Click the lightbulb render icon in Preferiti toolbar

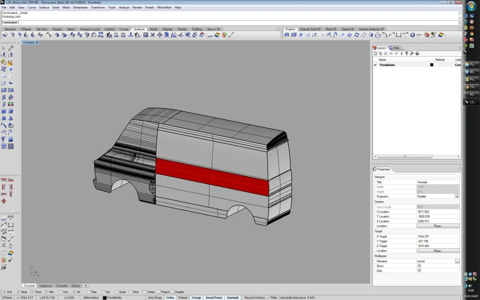coord(434,35)
